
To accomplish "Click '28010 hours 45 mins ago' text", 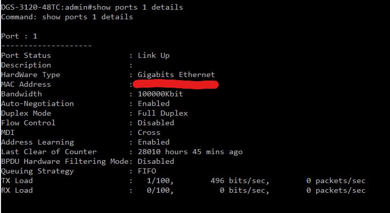I will [190, 152].
